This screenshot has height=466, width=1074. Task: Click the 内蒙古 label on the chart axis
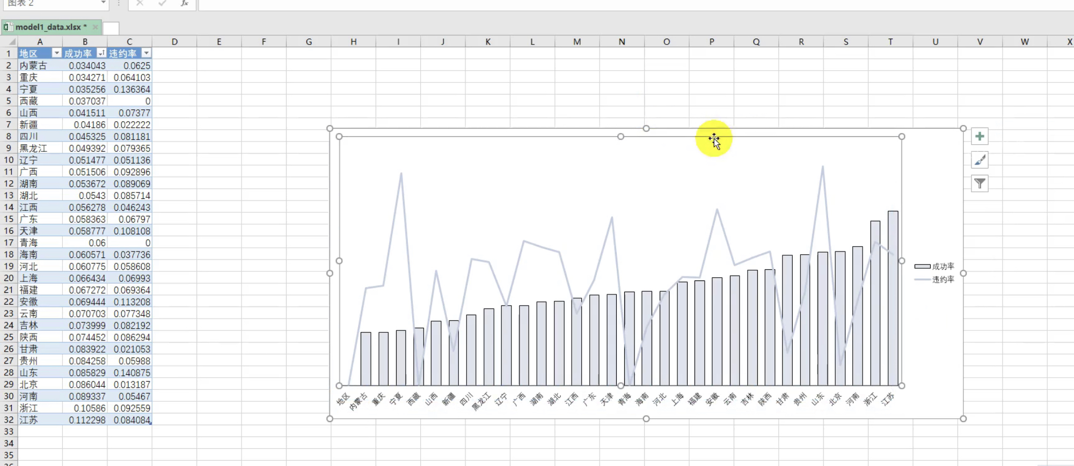(358, 401)
